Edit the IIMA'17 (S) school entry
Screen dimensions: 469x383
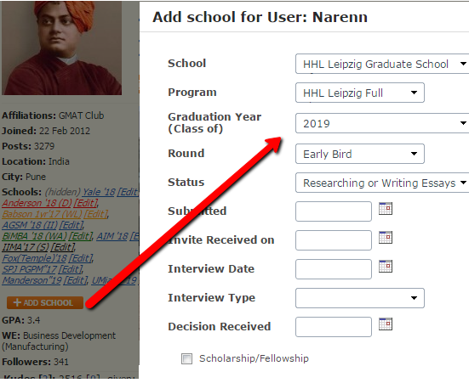(62, 247)
